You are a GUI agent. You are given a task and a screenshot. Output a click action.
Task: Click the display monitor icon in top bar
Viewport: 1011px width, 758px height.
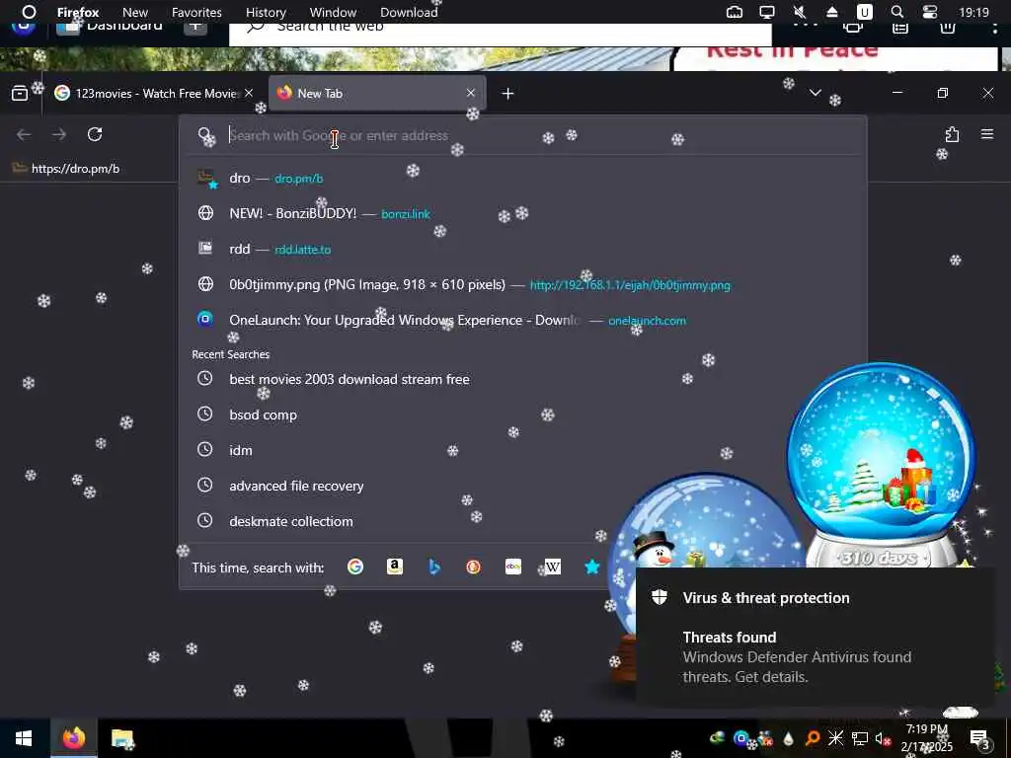click(x=766, y=12)
